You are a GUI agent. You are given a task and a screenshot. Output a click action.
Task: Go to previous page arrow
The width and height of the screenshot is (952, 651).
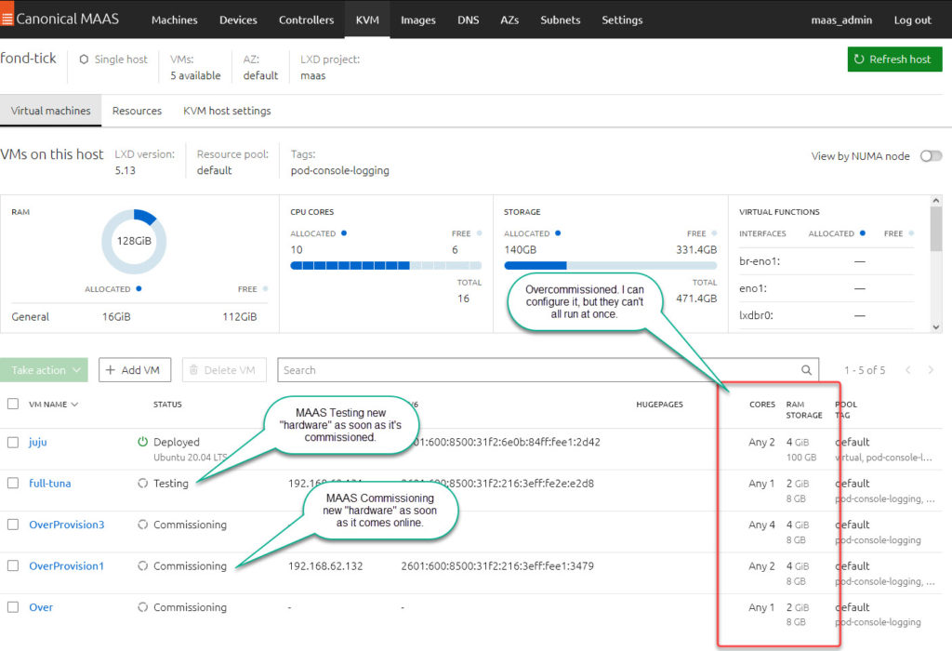pyautogui.click(x=907, y=370)
